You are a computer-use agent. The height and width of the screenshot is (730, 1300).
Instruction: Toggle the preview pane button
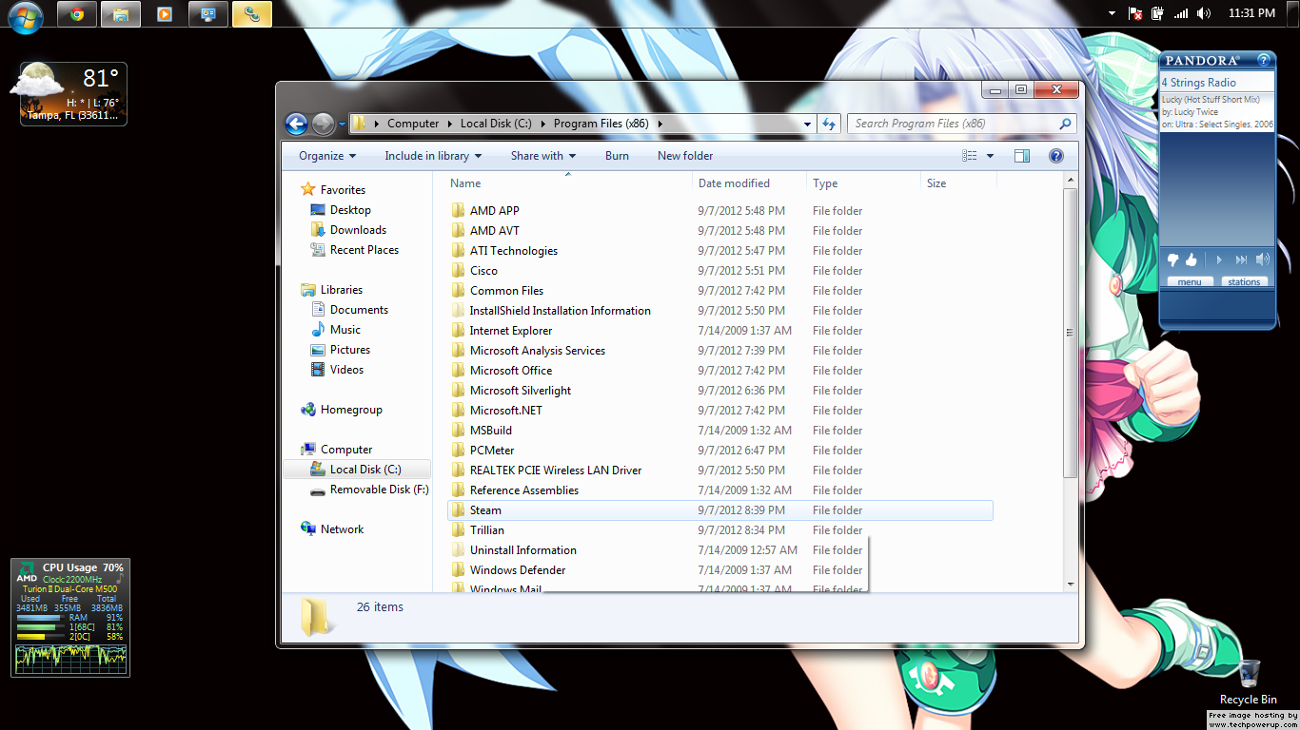(1022, 156)
